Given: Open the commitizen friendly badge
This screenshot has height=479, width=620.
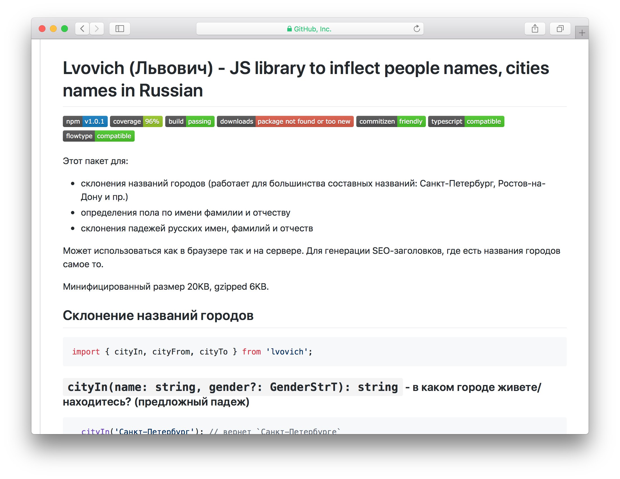Looking at the screenshot, I should click(x=391, y=121).
